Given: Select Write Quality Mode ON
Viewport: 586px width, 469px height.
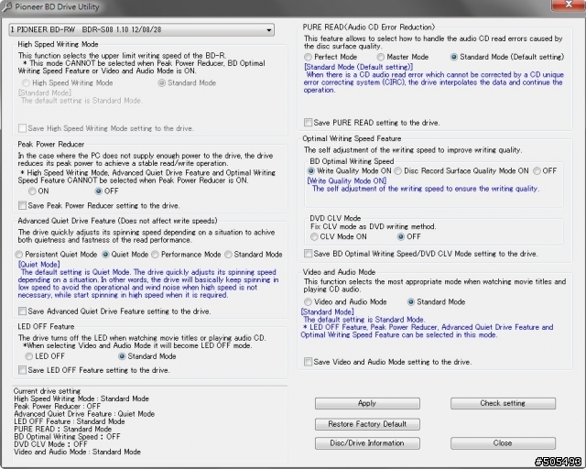Looking at the screenshot, I should 311,171.
